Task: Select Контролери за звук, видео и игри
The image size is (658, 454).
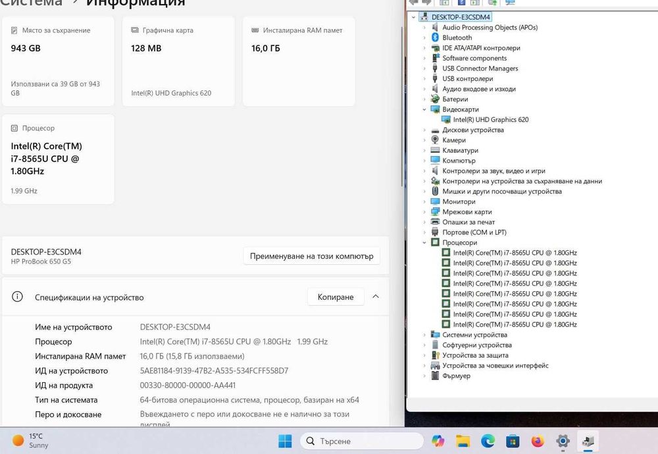Action: coord(493,171)
